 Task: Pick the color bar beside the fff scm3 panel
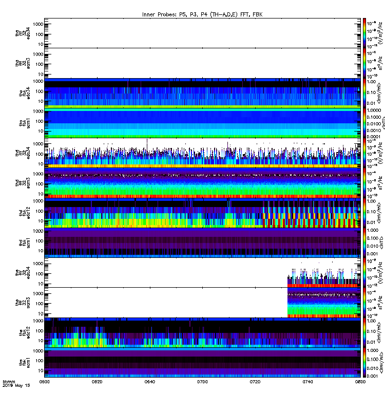[x=364, y=303]
